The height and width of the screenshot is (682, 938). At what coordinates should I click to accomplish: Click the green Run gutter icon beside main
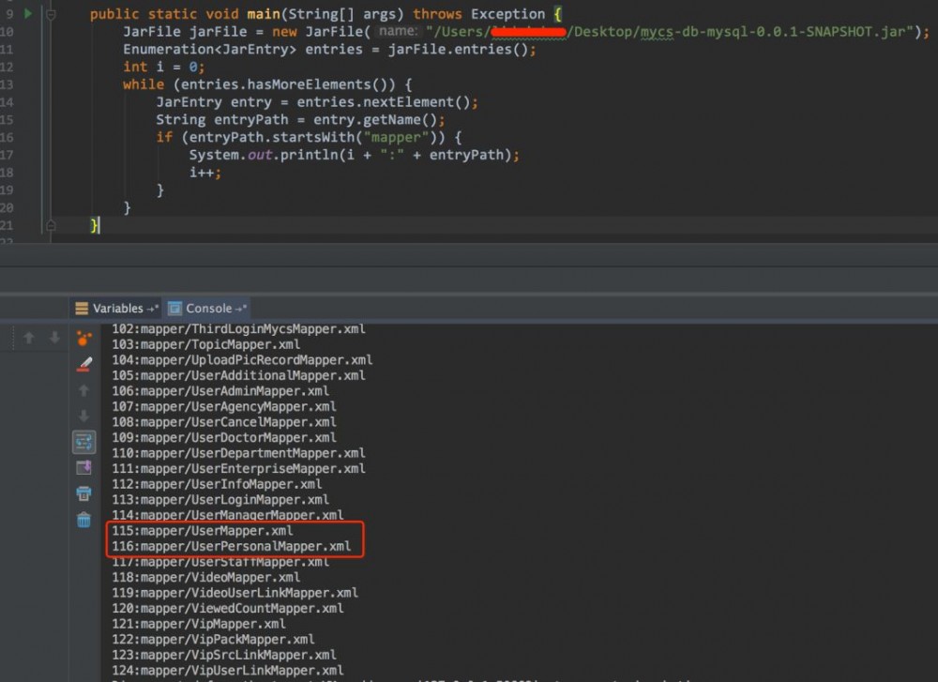click(27, 13)
